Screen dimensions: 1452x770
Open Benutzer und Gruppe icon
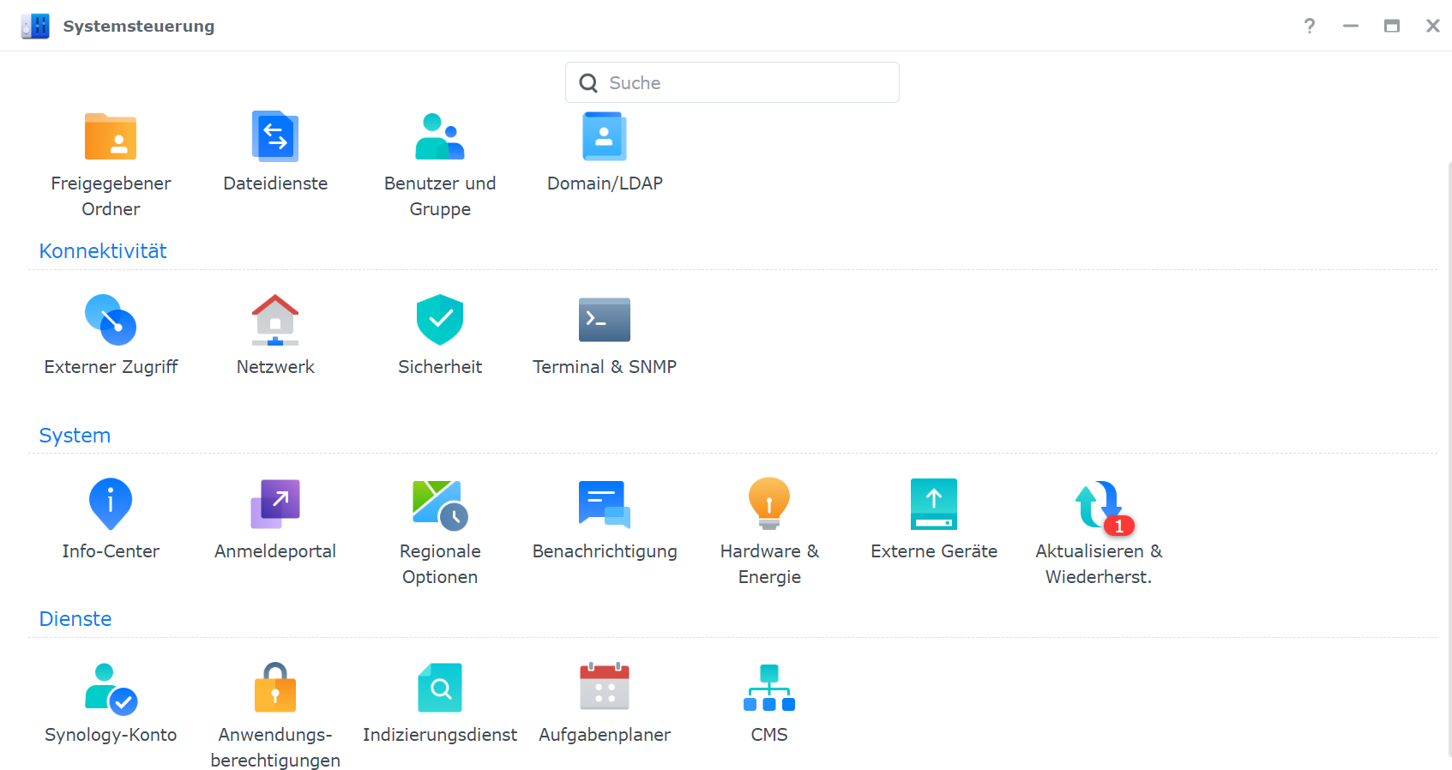(x=440, y=136)
